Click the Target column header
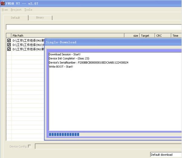The image size is (182, 158). (x=147, y=36)
